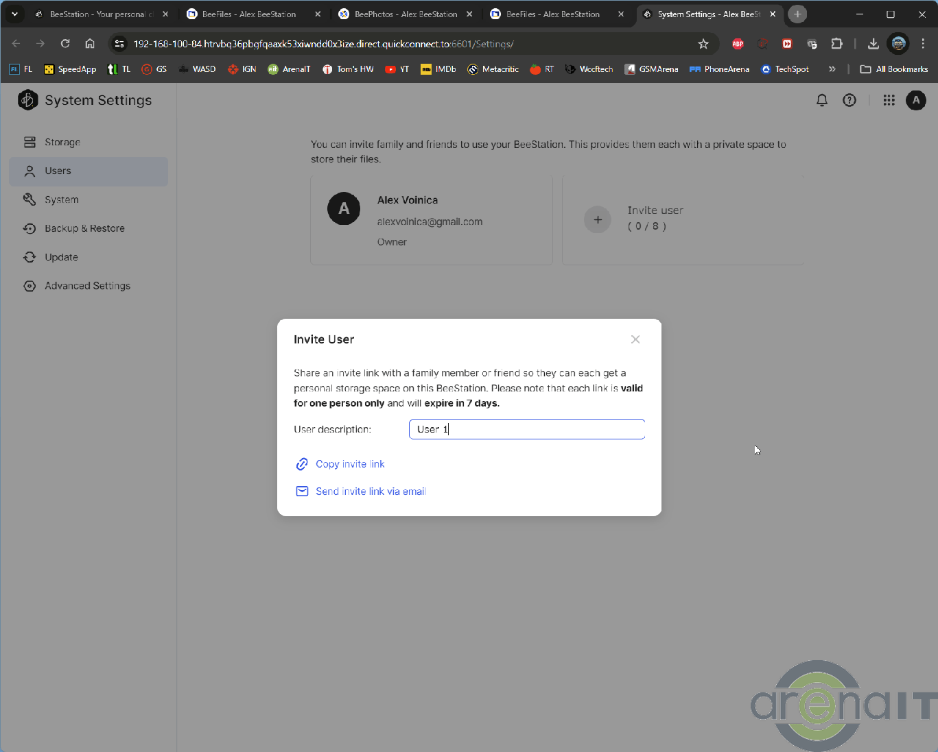This screenshot has height=752, width=938.
Task: Switch to the BeePhotos browser tab
Action: (405, 14)
